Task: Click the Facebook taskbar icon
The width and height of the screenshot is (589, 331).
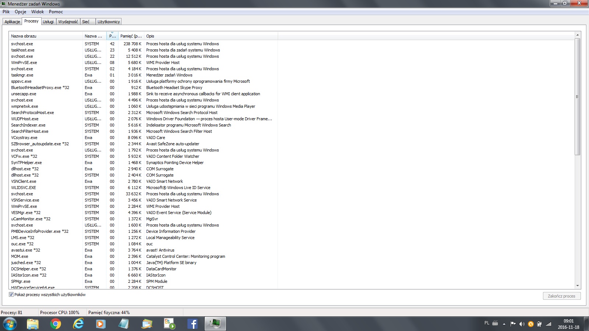Action: point(193,324)
